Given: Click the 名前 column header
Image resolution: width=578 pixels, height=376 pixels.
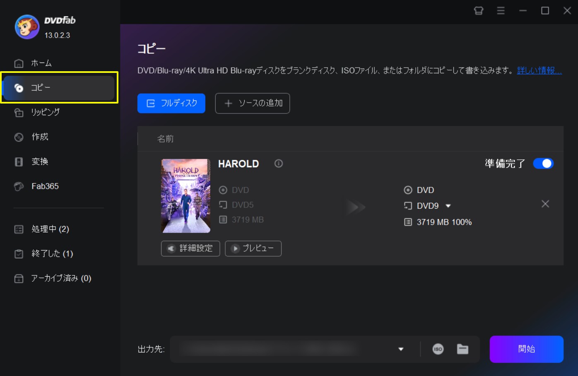Looking at the screenshot, I should 165,139.
